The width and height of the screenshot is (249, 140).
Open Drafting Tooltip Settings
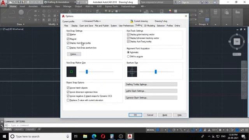151,84
